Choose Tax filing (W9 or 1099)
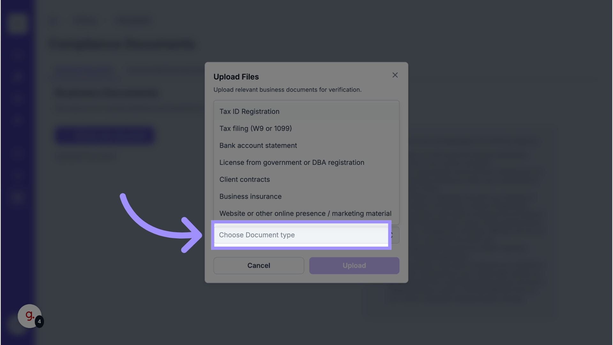 [x=255, y=128]
